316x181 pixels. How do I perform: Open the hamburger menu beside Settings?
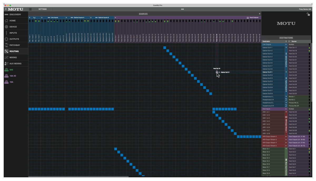tap(30, 9)
